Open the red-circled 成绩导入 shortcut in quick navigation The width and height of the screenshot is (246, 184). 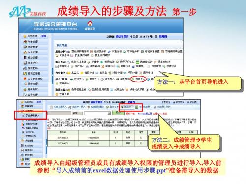click(139, 79)
